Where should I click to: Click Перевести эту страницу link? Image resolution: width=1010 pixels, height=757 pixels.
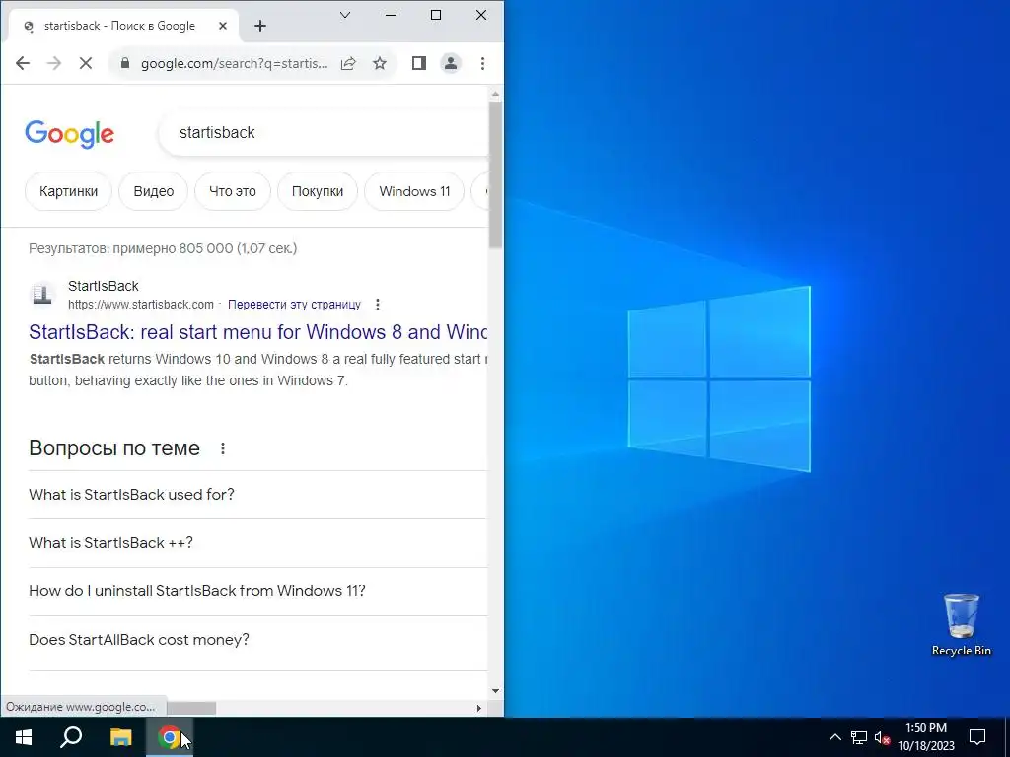[x=294, y=305]
